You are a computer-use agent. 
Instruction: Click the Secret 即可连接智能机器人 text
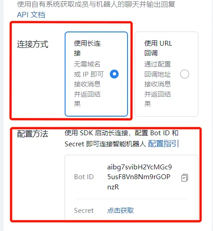105,144
